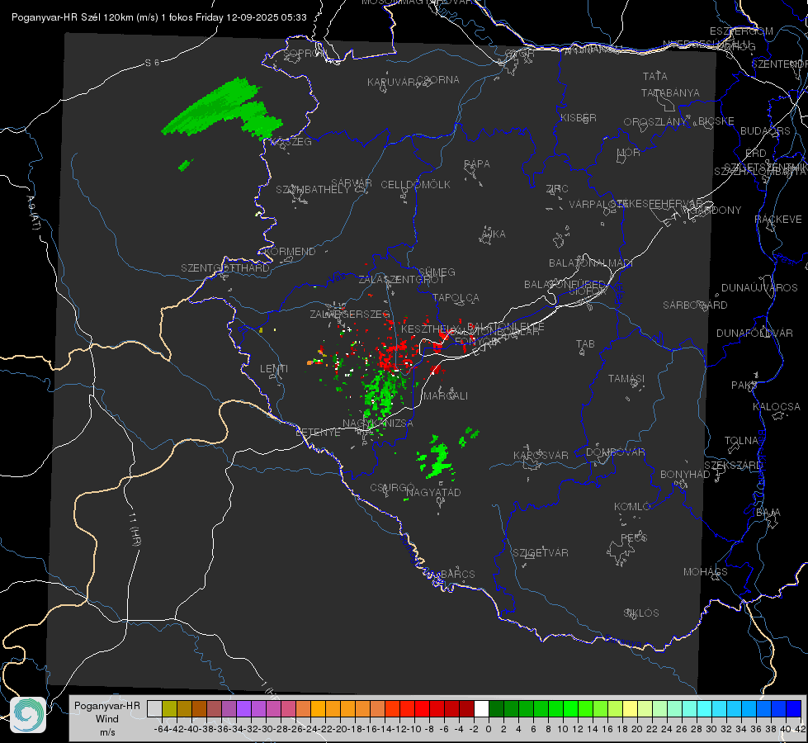Viewport: 808px width, 743px height.
Task: Click the SZOMBATHELY city label
Action: (x=313, y=190)
